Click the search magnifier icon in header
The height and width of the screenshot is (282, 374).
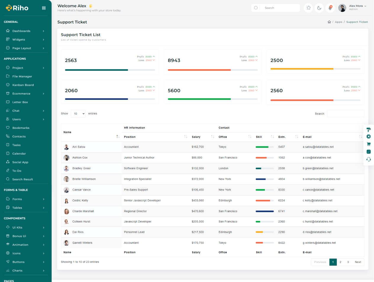click(256, 8)
